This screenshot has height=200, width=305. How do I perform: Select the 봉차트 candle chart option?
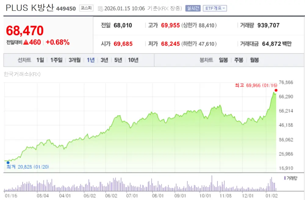pos(206,60)
